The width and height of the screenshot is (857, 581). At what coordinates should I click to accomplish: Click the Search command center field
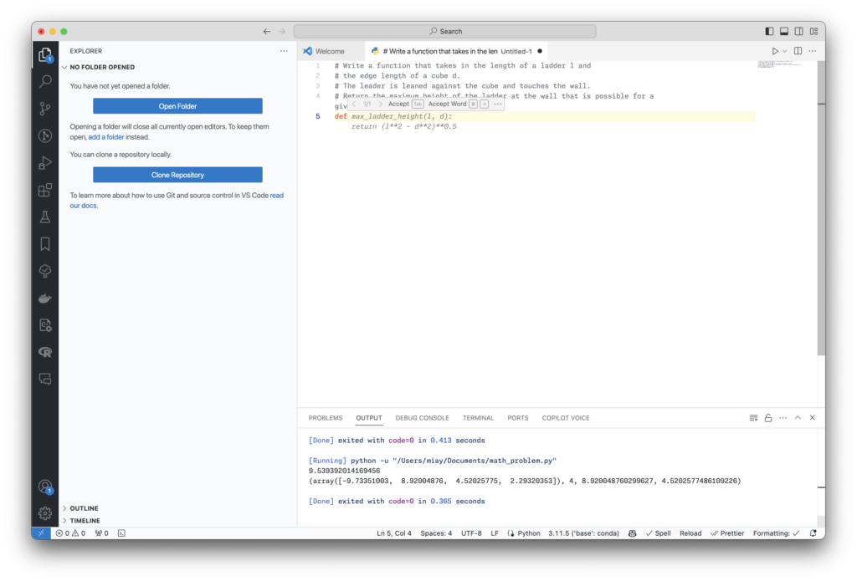click(x=444, y=32)
